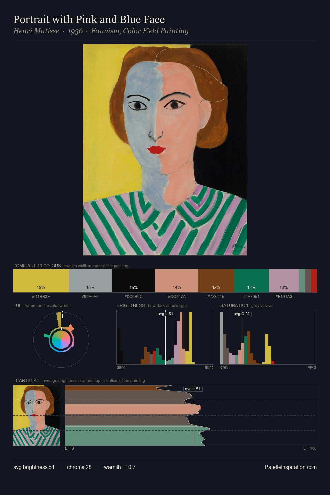Viewport: 330px width, 495px height.
Task: Pick the mauve #B191A3 swatch
Action: [284, 281]
